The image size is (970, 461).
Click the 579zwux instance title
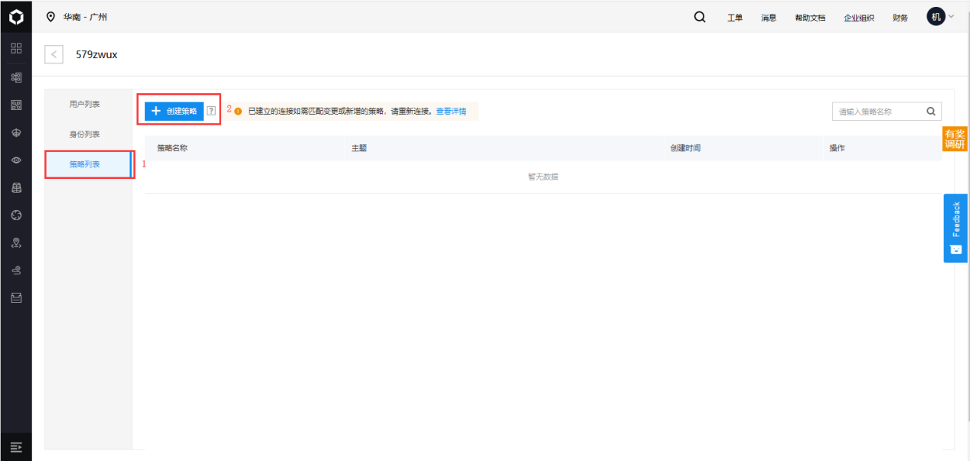pos(96,54)
